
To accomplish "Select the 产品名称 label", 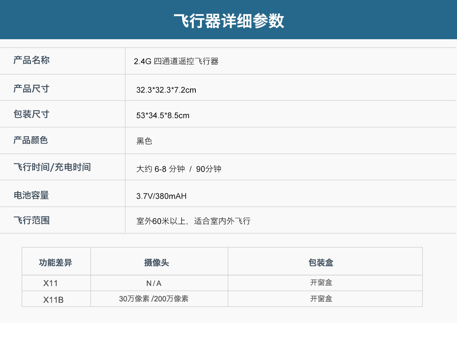I will tap(32, 60).
